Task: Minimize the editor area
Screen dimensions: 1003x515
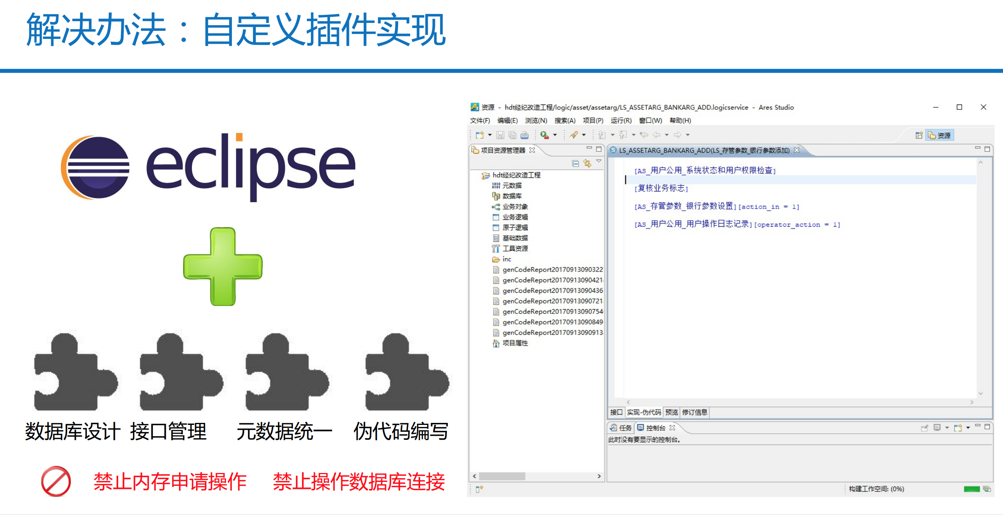Action: pyautogui.click(x=978, y=148)
